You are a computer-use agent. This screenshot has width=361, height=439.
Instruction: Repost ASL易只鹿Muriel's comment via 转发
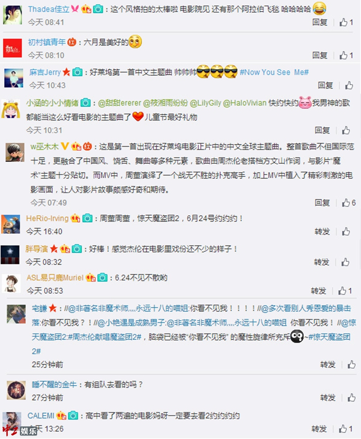point(319,291)
